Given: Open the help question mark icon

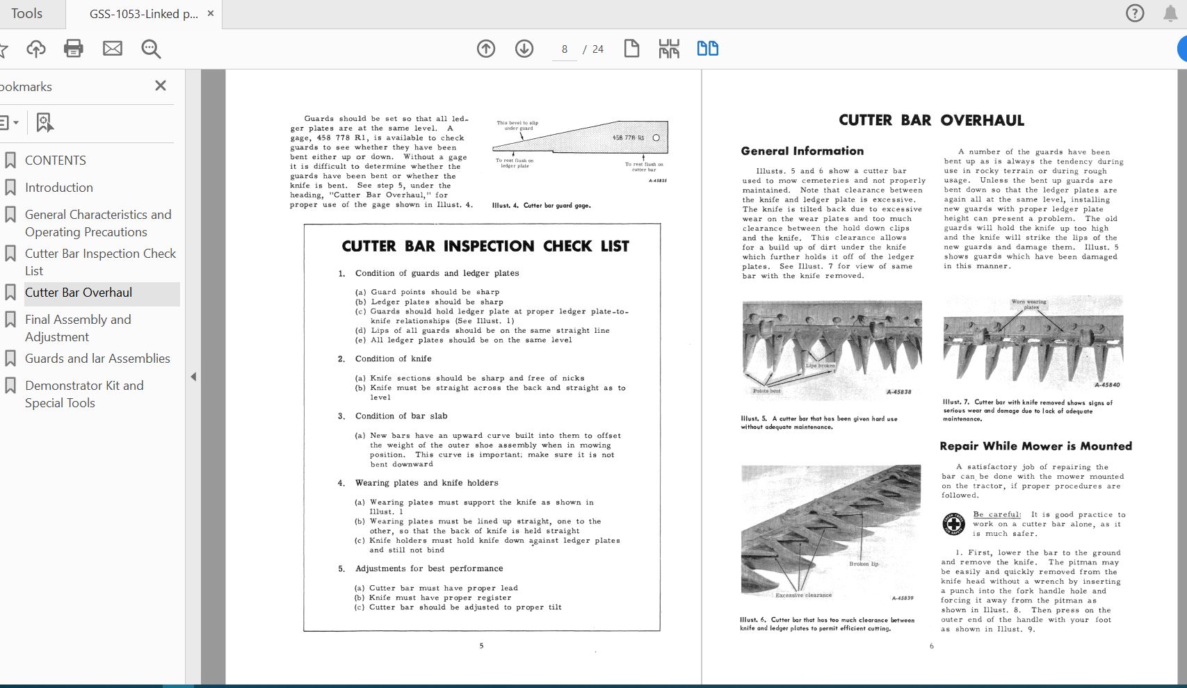Looking at the screenshot, I should point(1135,13).
